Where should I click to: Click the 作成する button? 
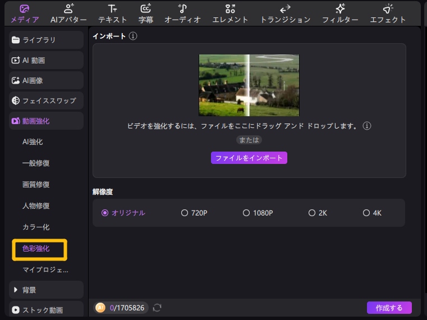coord(389,308)
